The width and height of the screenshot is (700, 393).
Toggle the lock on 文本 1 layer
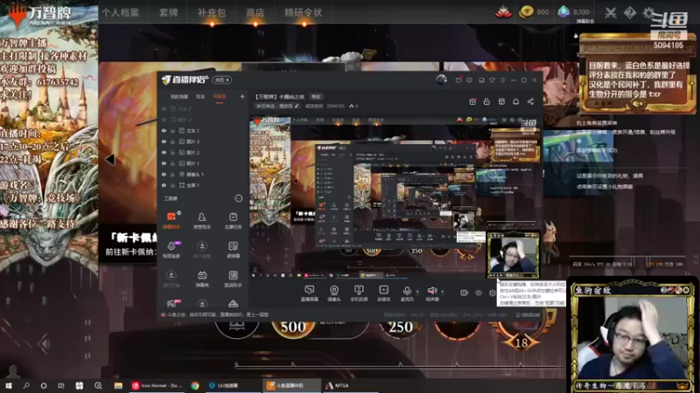[x=172, y=131]
